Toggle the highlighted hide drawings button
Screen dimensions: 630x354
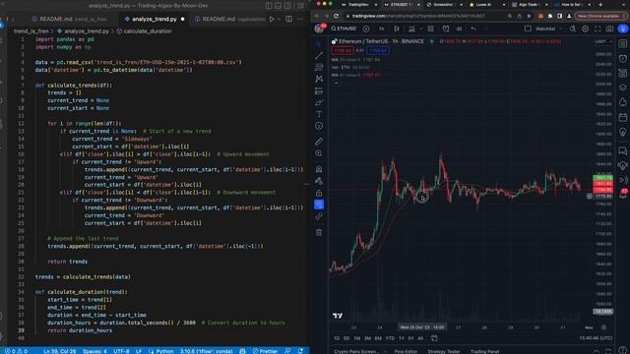[319, 205]
